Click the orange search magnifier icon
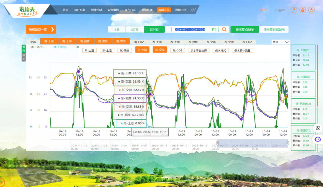 [x=224, y=30]
